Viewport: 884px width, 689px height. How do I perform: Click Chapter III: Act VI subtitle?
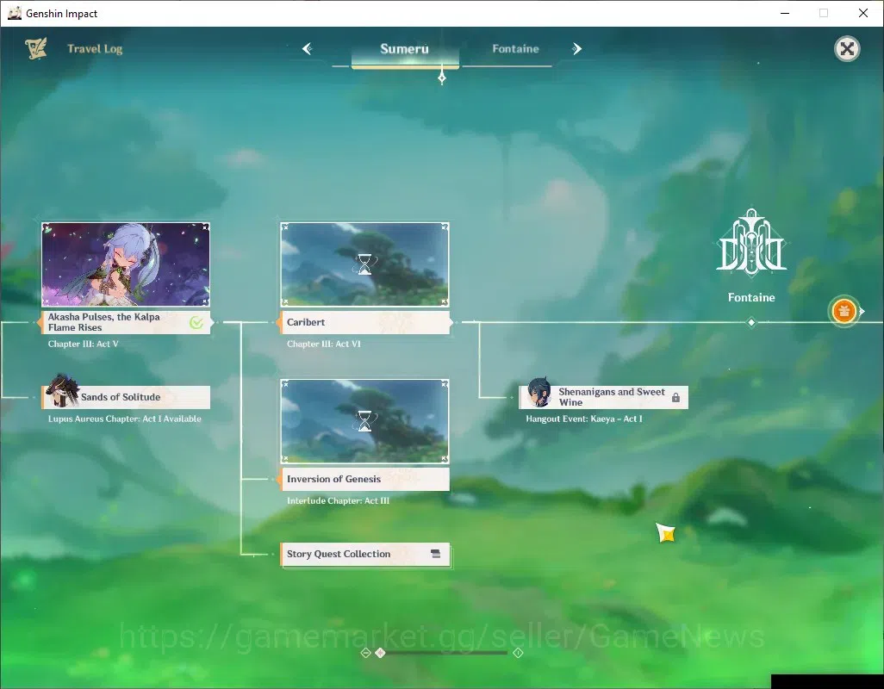point(324,344)
